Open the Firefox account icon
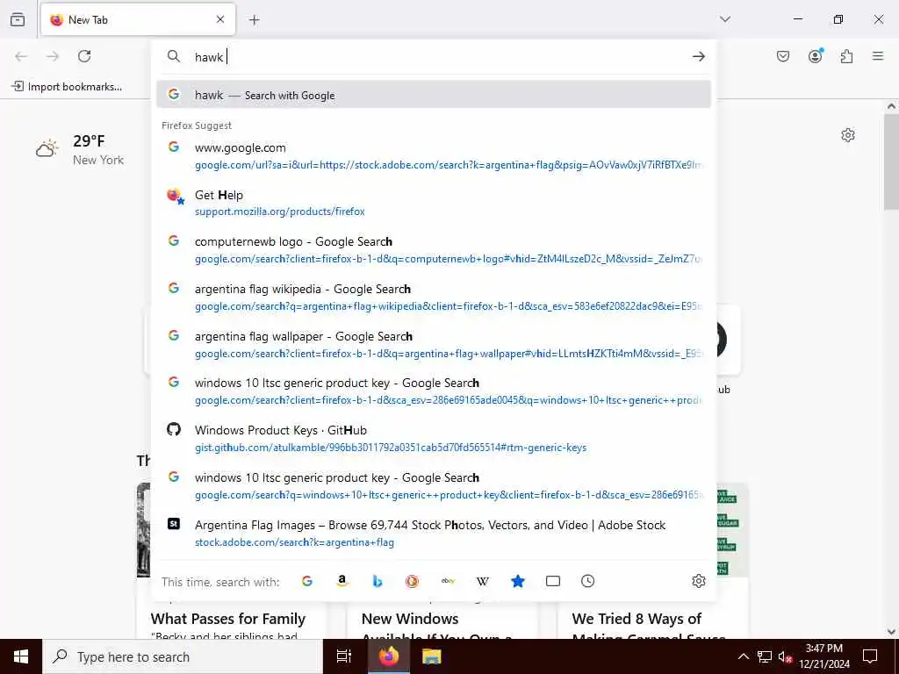This screenshot has width=899, height=674. coord(816,55)
